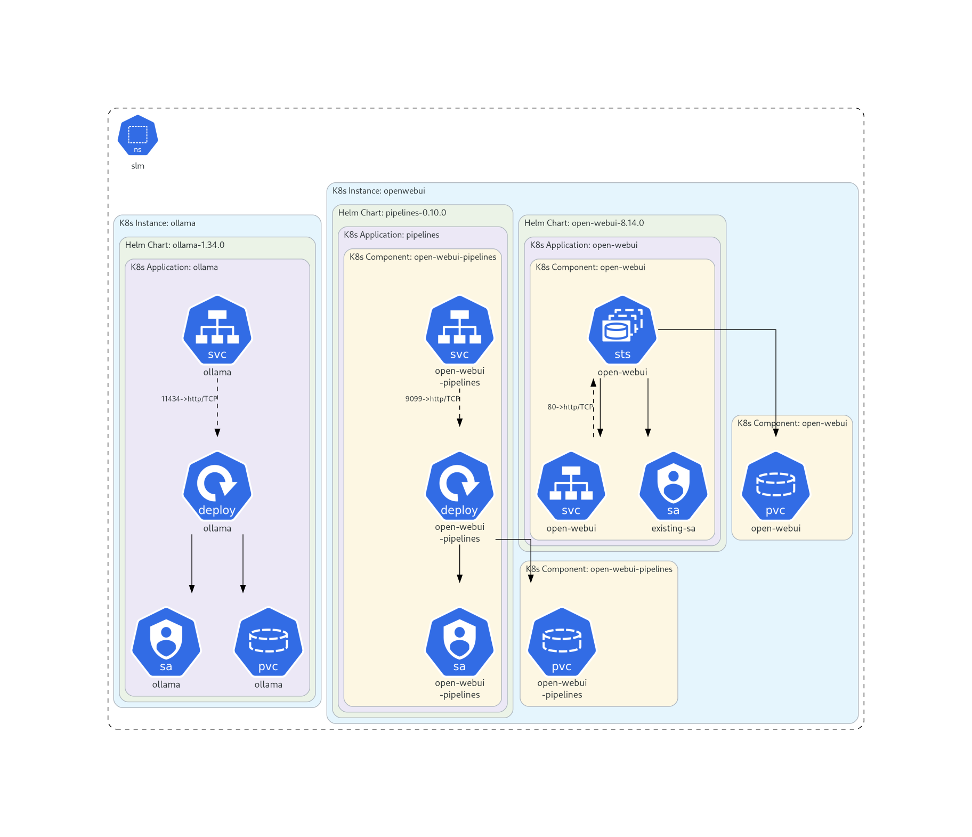
Task: Click the open-webui-pipelines pvc icon
Action: point(562,642)
